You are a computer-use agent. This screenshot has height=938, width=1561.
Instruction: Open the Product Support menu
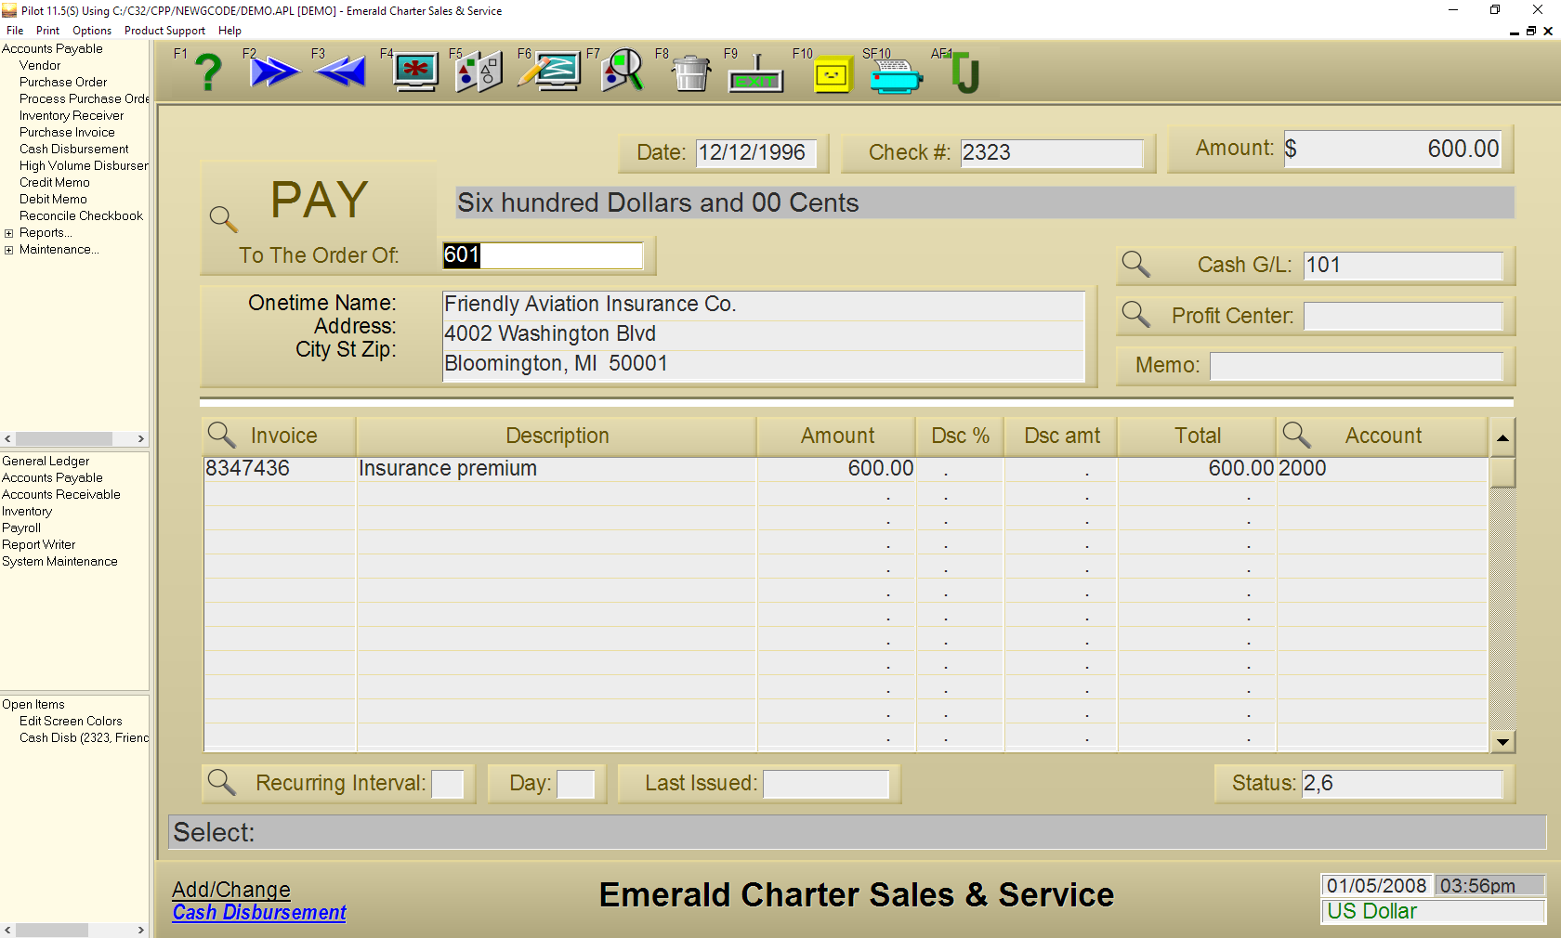click(164, 31)
